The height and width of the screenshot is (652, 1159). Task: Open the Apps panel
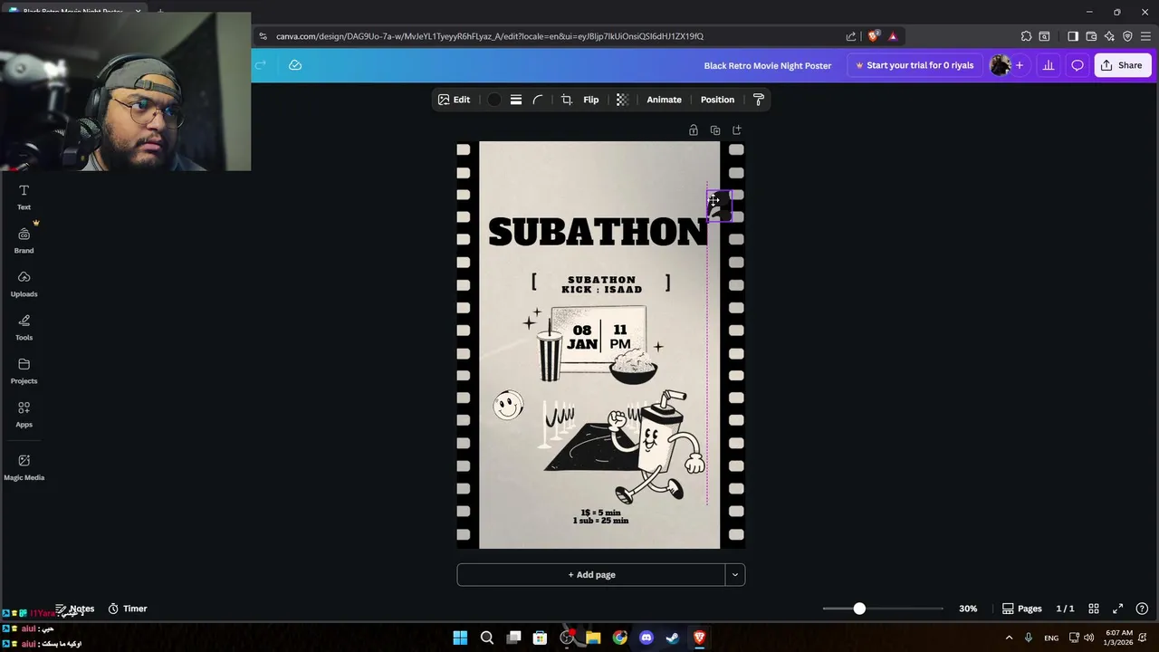24,414
